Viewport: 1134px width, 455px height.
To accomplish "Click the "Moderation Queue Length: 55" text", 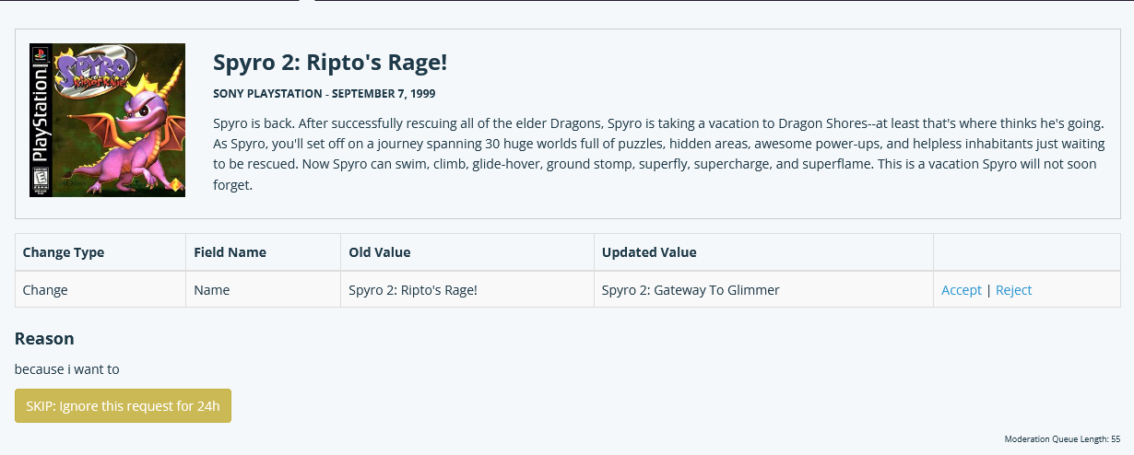I will [x=1062, y=439].
